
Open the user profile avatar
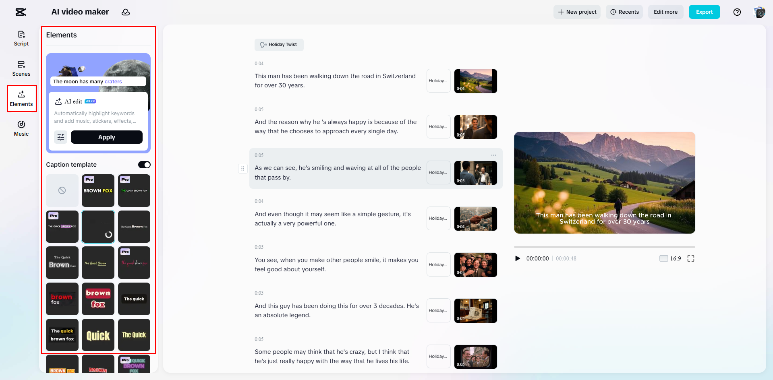click(x=760, y=12)
